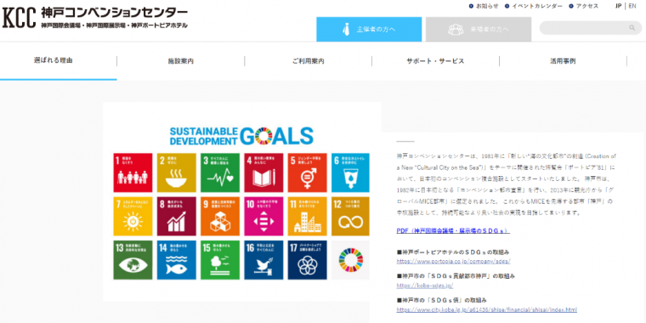Select SDG goal 1 no poverty tile
Image resolution: width=646 pixels, height=323 pixels.
coord(133,173)
